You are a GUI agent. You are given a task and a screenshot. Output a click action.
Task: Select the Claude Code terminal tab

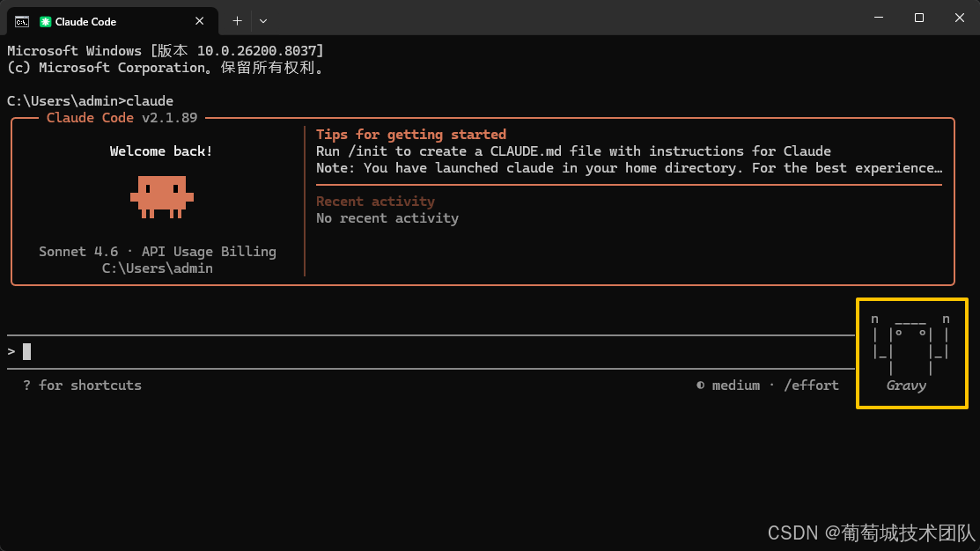(113, 21)
